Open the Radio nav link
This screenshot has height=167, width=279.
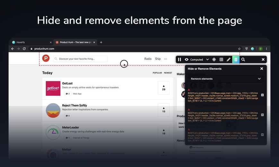pyautogui.click(x=148, y=59)
